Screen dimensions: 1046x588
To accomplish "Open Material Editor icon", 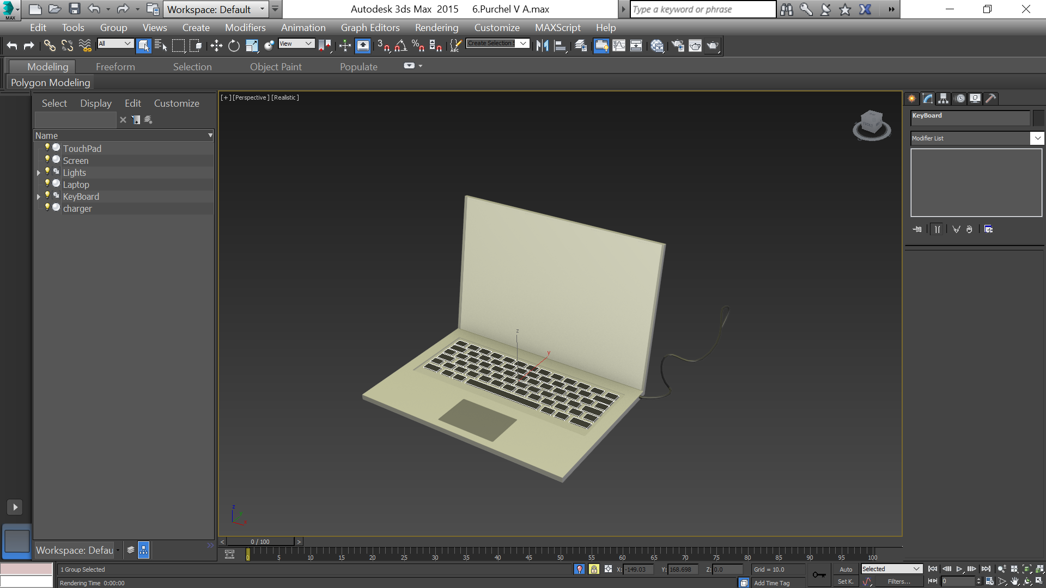I will [657, 46].
